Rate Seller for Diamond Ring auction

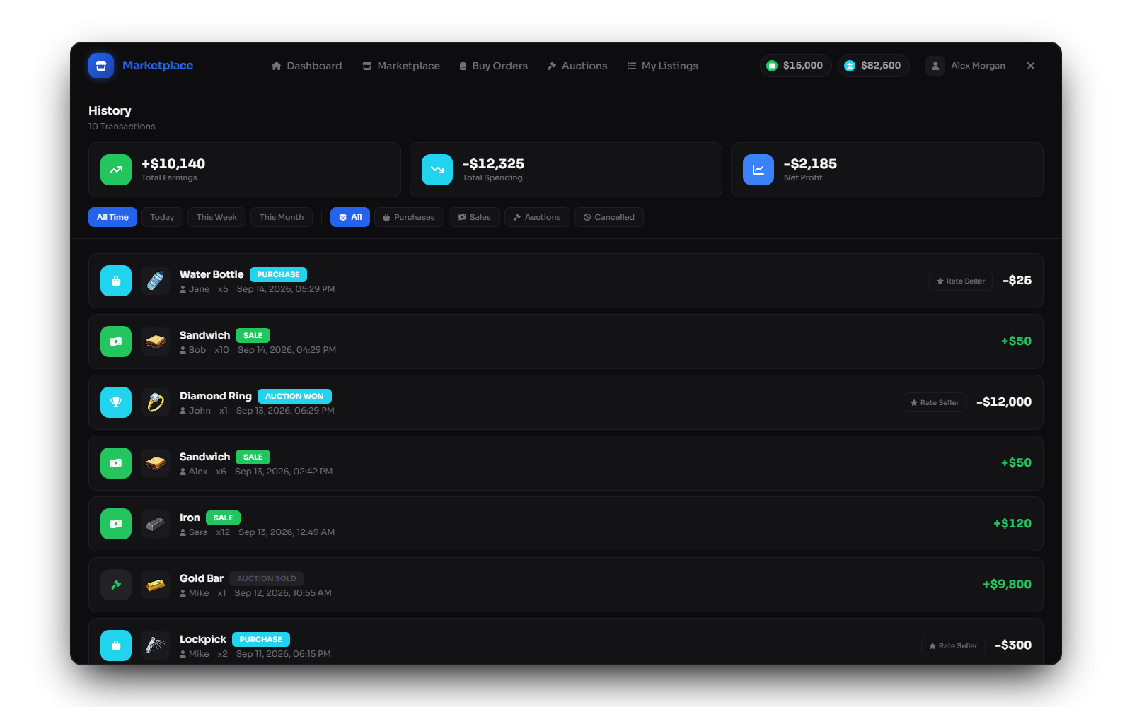tap(935, 402)
